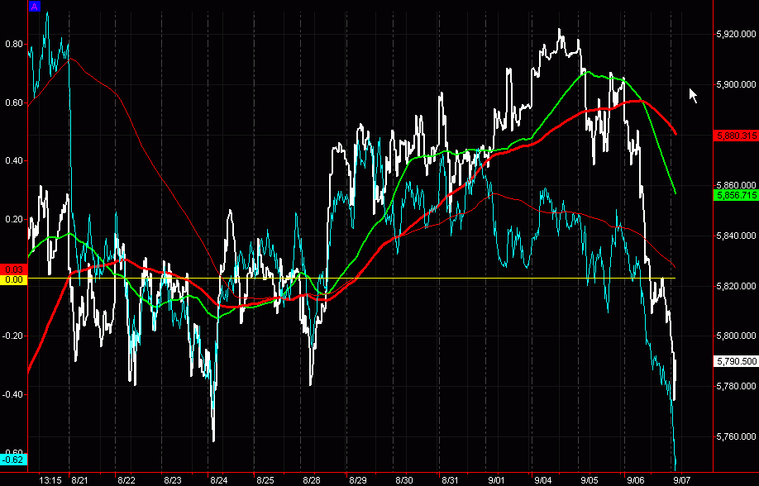Click the 0.20 left axis label
This screenshot has height=486, width=759.
point(14,219)
